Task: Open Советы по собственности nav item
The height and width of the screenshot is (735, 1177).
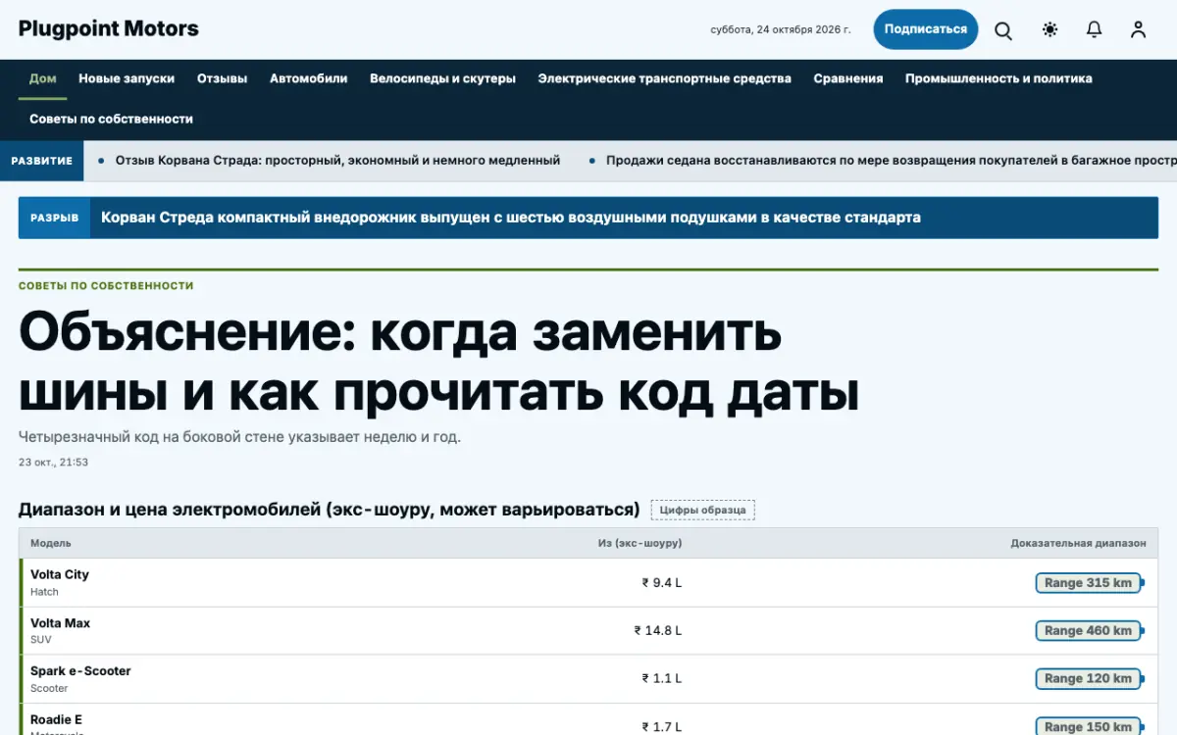Action: click(x=111, y=119)
